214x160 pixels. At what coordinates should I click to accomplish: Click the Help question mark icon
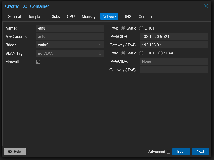point(10,152)
